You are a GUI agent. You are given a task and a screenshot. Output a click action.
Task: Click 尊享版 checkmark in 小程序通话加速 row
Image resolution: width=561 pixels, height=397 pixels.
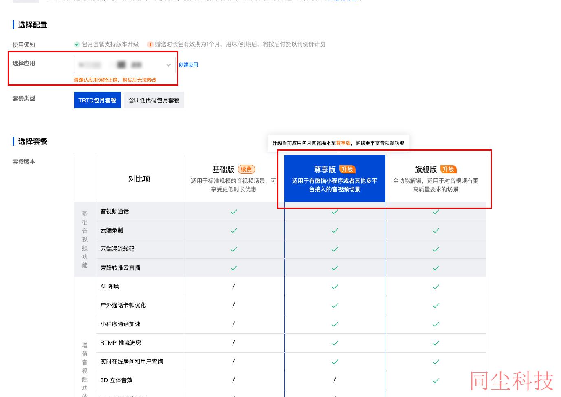(x=335, y=324)
